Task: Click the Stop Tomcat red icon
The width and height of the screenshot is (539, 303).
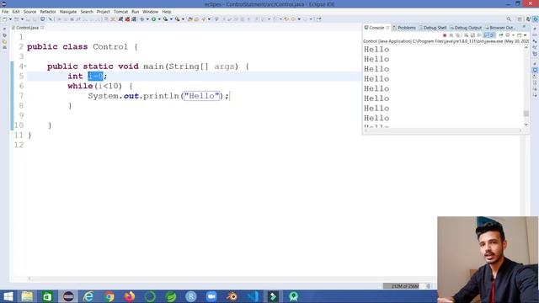Action: coord(127,19)
